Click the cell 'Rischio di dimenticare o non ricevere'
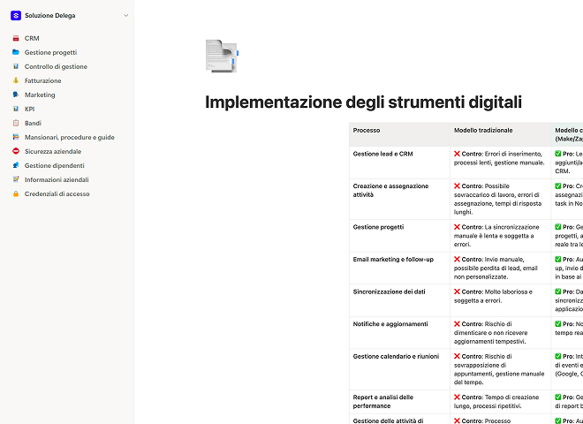Viewport: 583px width, 424px height. click(501, 332)
